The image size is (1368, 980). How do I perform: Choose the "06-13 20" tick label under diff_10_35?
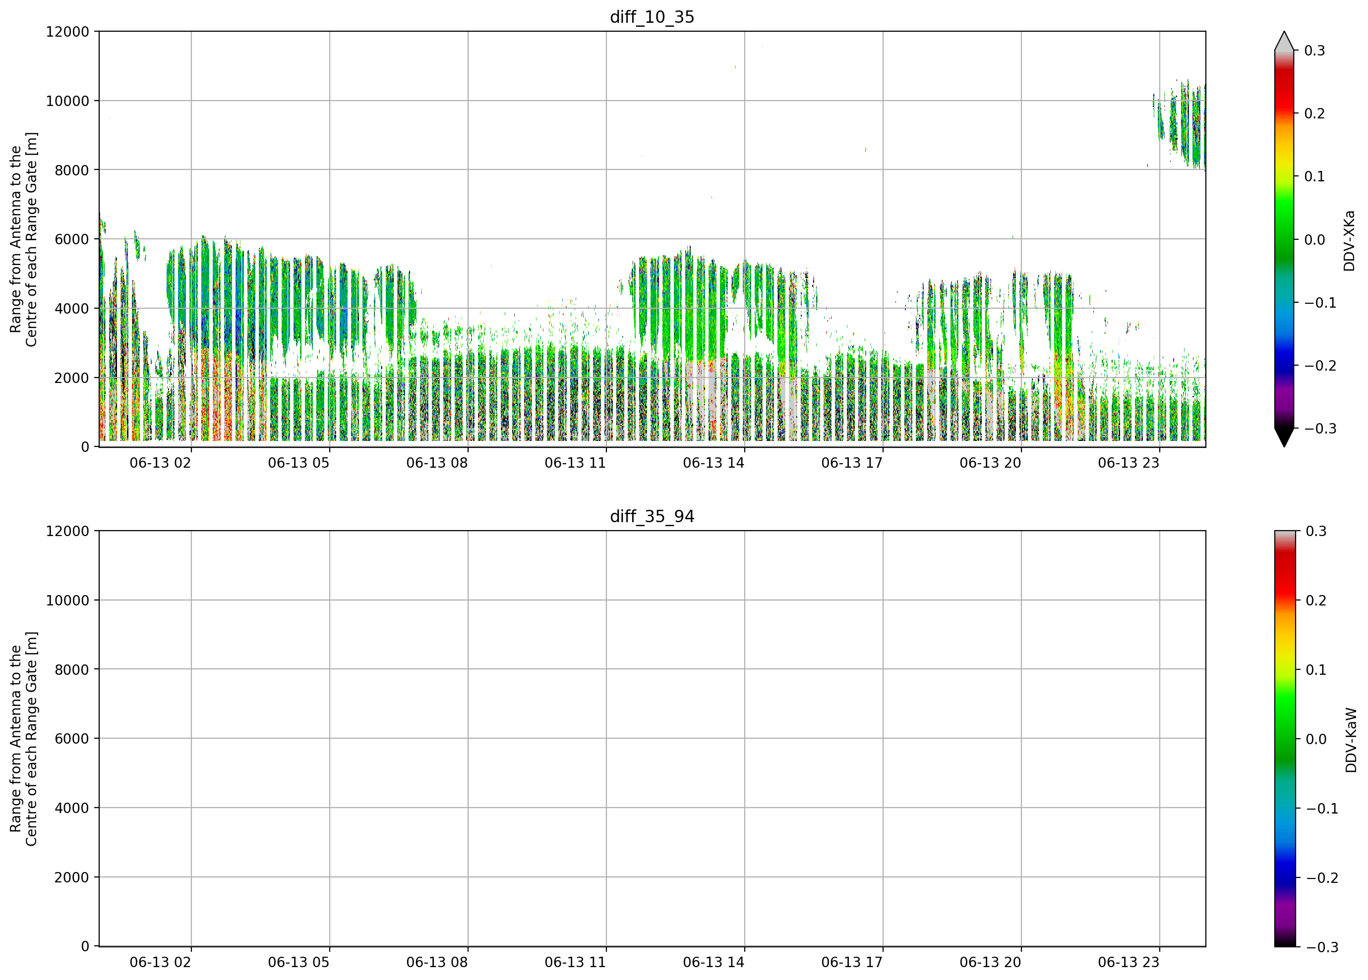pyautogui.click(x=990, y=463)
